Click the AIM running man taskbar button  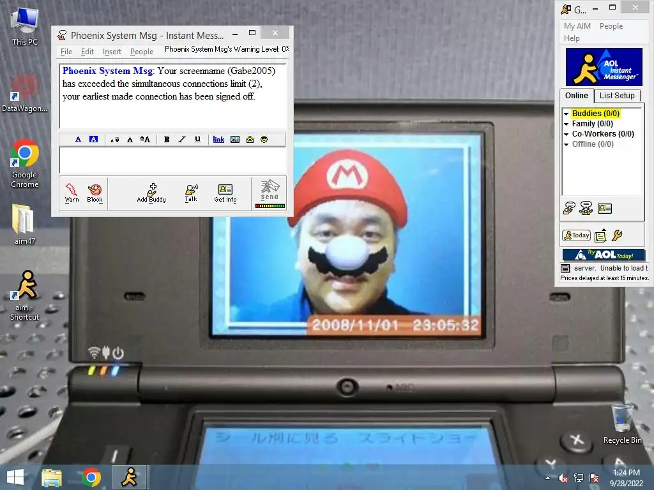(130, 477)
